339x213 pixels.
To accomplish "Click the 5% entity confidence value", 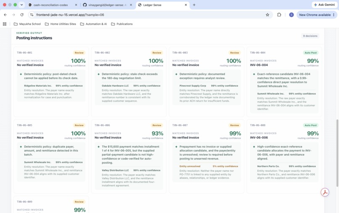I will point(225,166).
